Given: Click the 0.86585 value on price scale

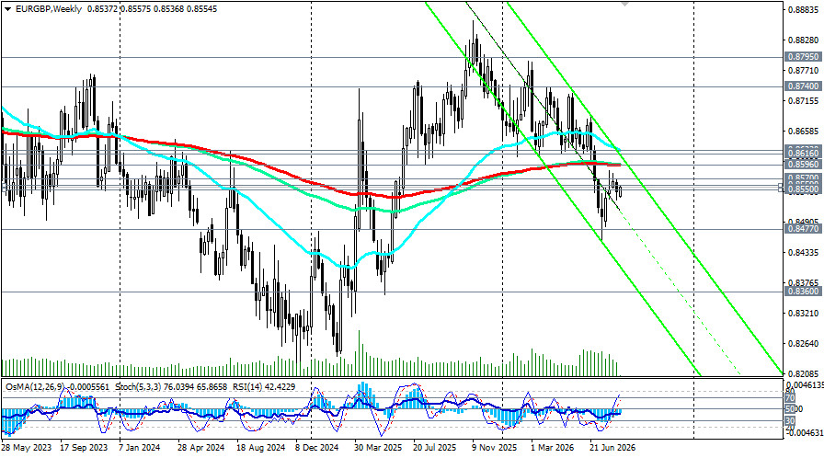Looking at the screenshot, I should pyautogui.click(x=805, y=132).
